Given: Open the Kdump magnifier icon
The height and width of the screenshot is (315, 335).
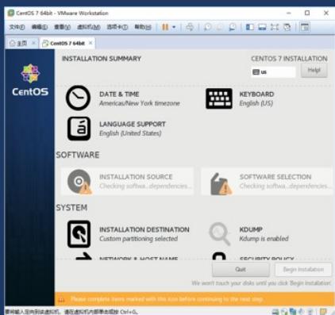Looking at the screenshot, I should pyautogui.click(x=220, y=234).
